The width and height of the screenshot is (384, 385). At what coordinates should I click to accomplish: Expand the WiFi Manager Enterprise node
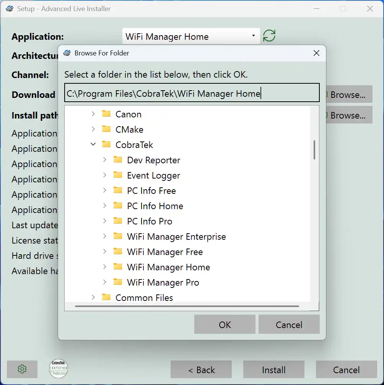[105, 237]
